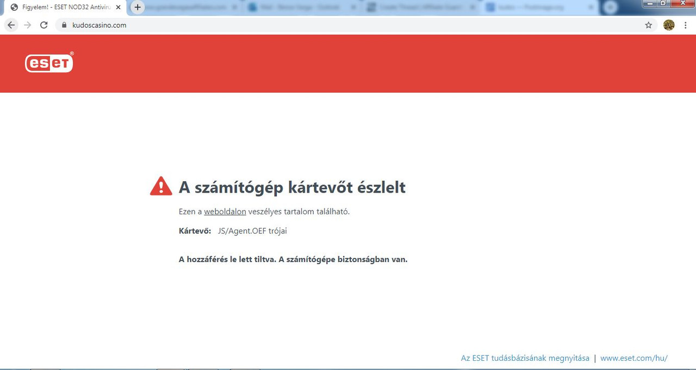Reload the kudoscasino.com page
696x370 pixels.
(x=44, y=25)
